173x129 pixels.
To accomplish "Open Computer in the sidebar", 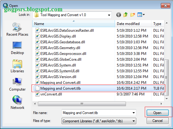I will pyautogui.click(x=17, y=84).
